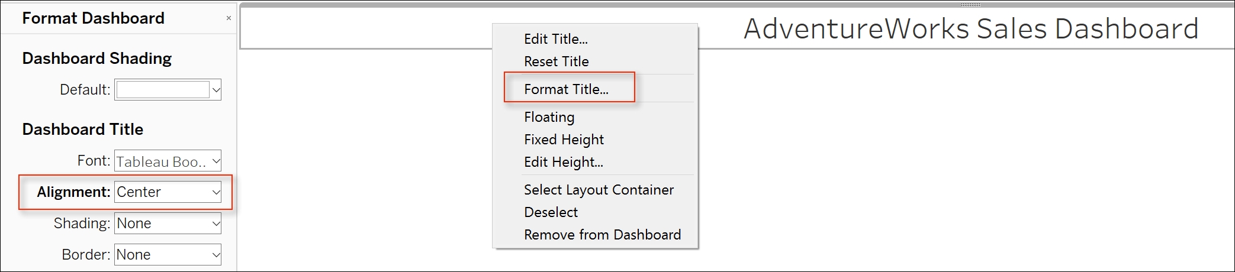Click Format Title... menu entry
This screenshot has height=272, width=1235.
[x=566, y=89]
